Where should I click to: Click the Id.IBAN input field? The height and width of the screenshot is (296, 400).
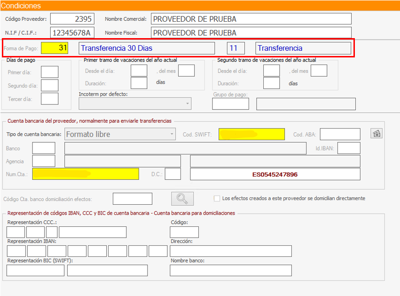tap(349, 148)
